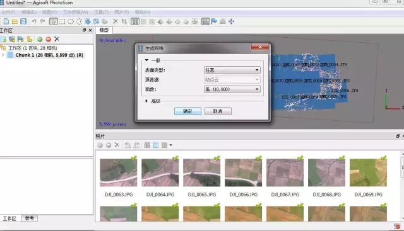This screenshot has width=404, height=231.
Task: Click Add photos icon in workspace toolbar
Action: tap(12, 39)
